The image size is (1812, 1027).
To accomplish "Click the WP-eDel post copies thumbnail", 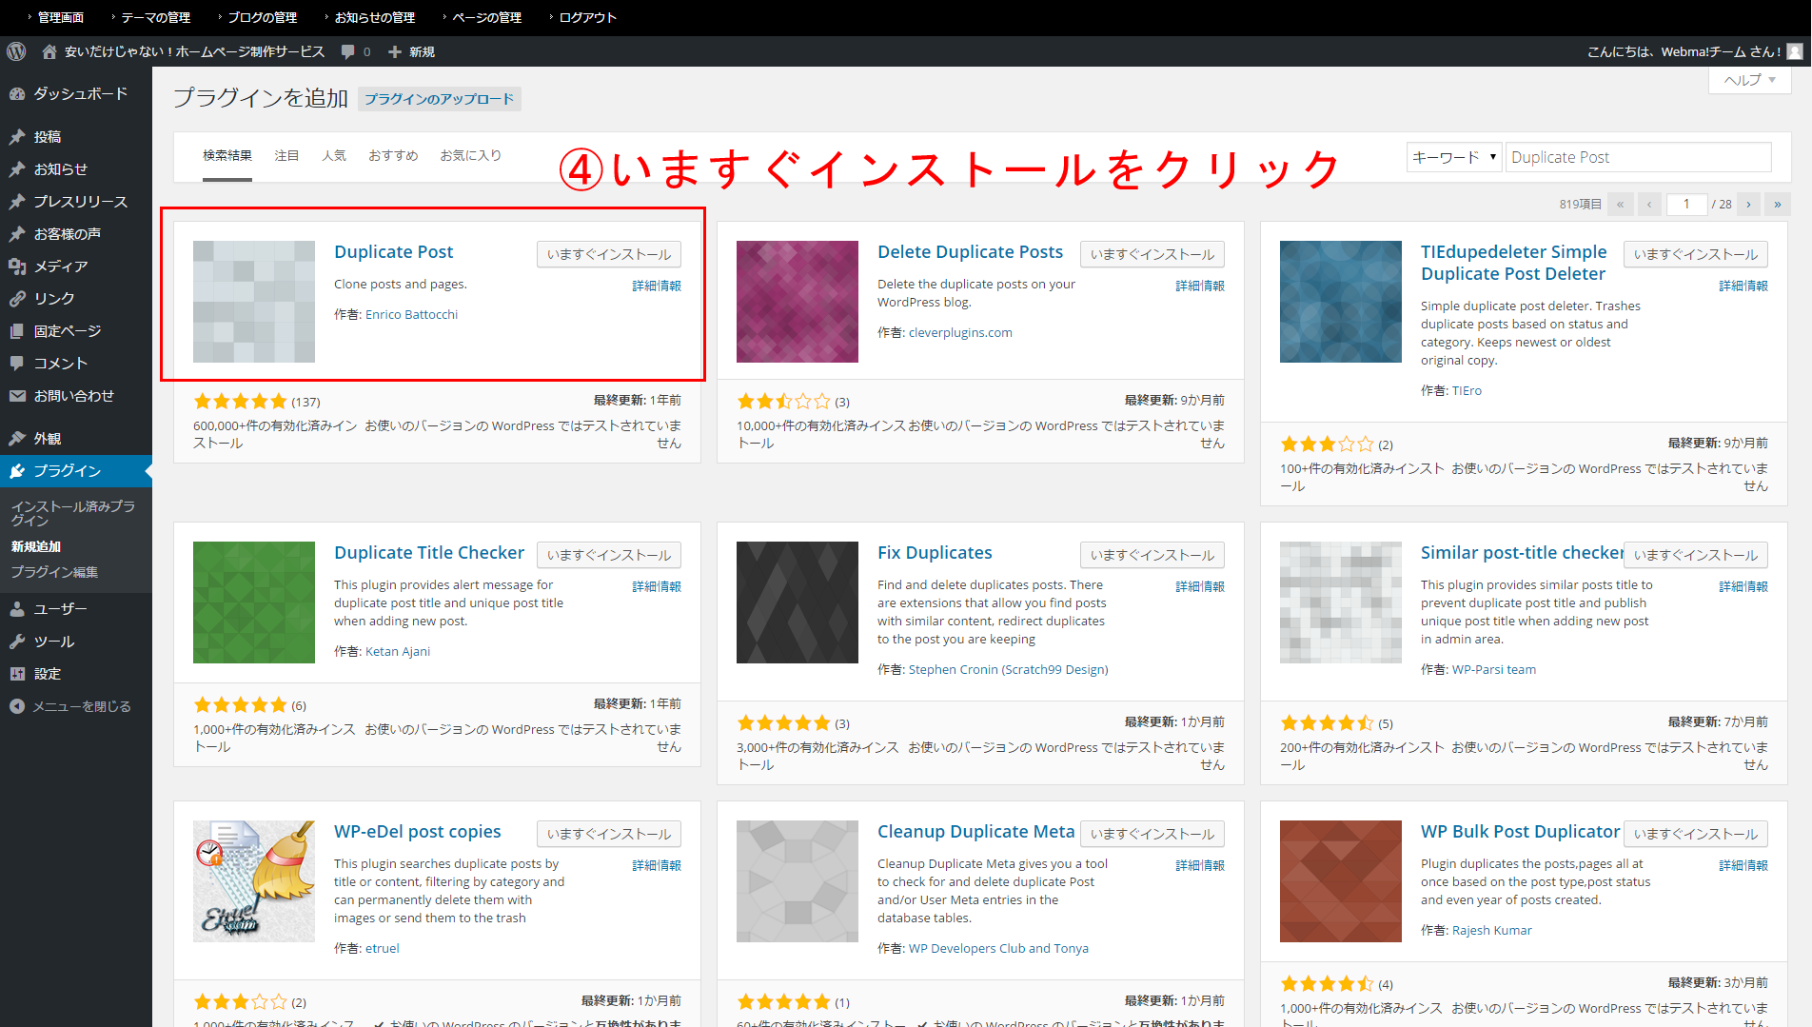I will click(x=254, y=881).
